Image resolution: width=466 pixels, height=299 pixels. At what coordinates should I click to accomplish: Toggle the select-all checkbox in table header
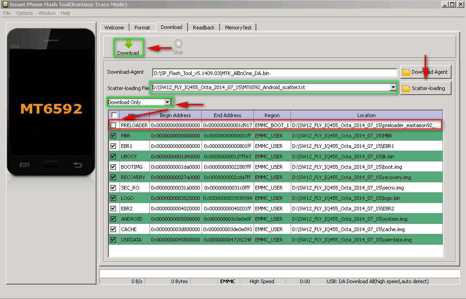[114, 115]
